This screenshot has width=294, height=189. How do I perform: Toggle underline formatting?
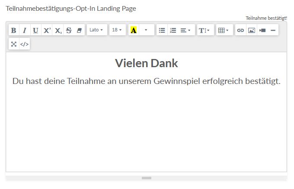pyautogui.click(x=35, y=30)
